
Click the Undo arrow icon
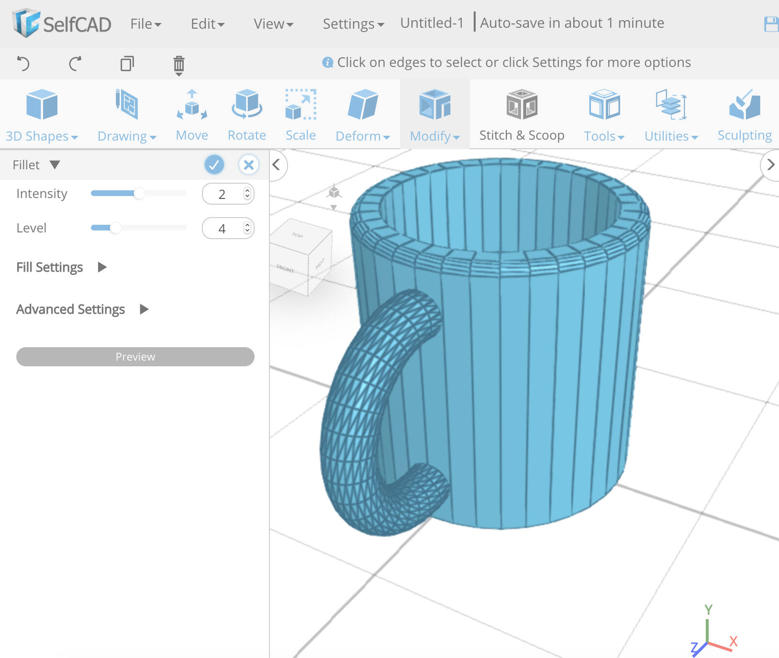click(x=23, y=63)
